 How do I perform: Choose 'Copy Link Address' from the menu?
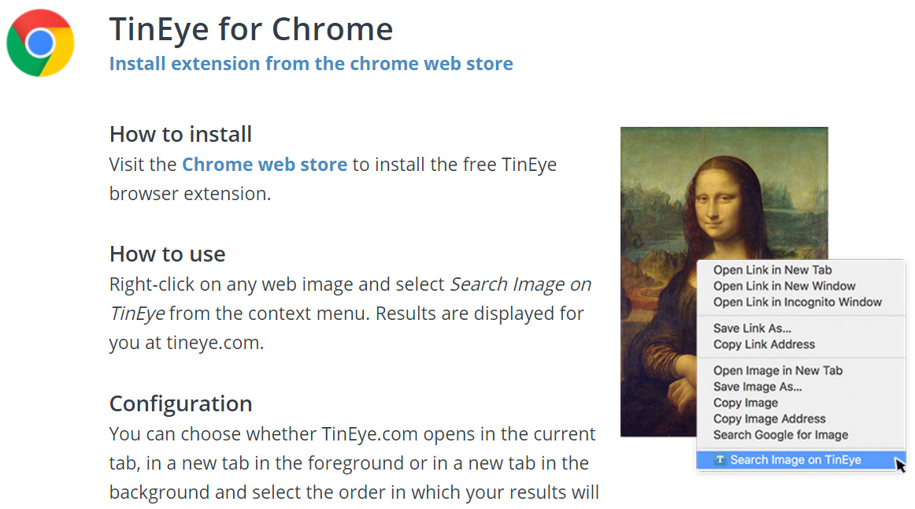(764, 344)
